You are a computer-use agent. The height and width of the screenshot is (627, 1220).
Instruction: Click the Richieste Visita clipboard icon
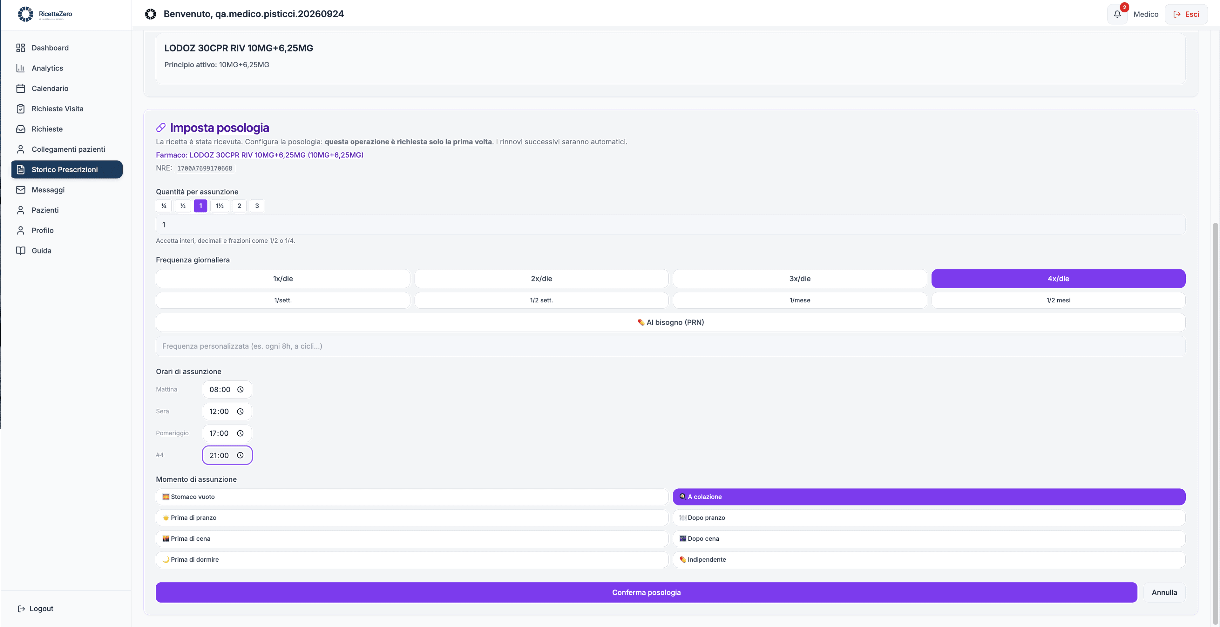[x=20, y=109]
